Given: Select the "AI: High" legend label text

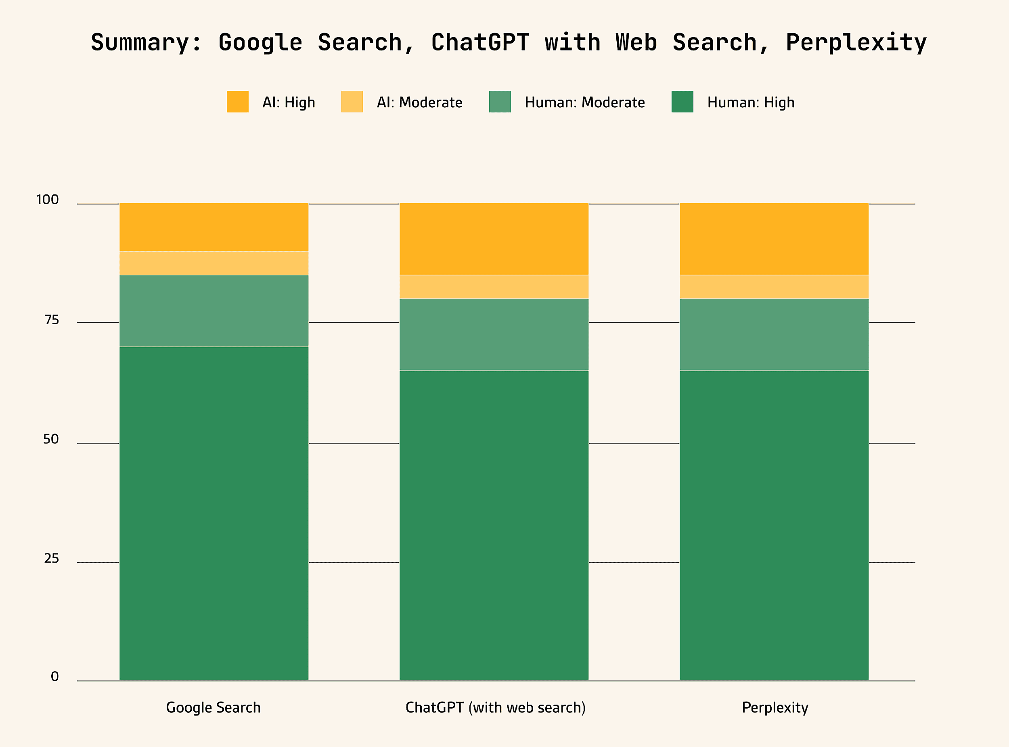Looking at the screenshot, I should click(x=289, y=102).
